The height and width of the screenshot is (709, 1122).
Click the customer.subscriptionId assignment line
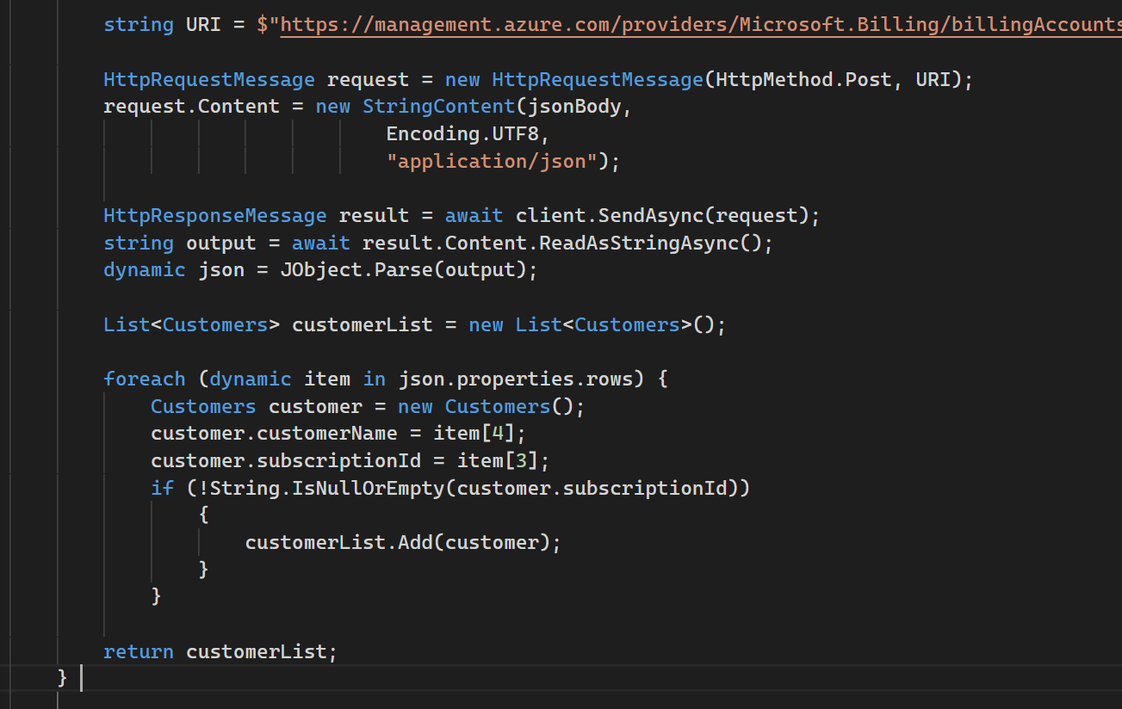285,460
